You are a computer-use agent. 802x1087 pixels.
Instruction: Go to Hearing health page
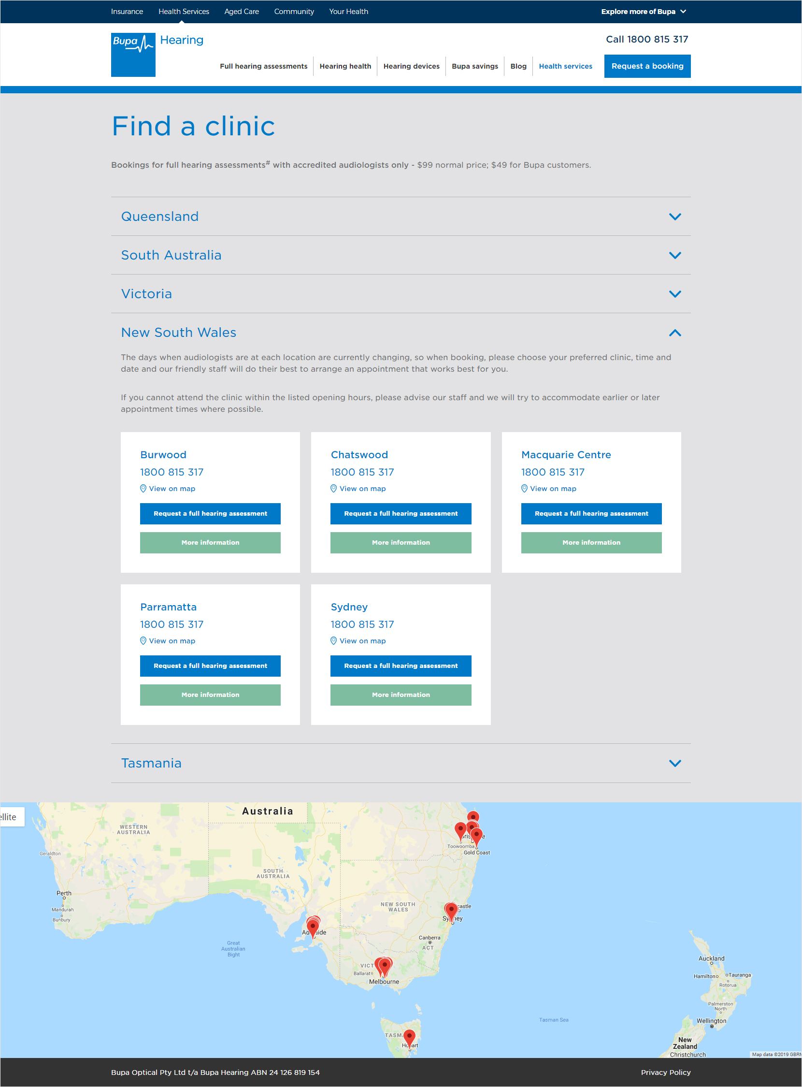point(345,66)
